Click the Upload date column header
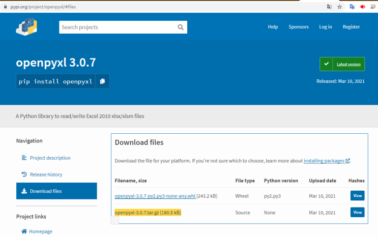 [x=323, y=181]
